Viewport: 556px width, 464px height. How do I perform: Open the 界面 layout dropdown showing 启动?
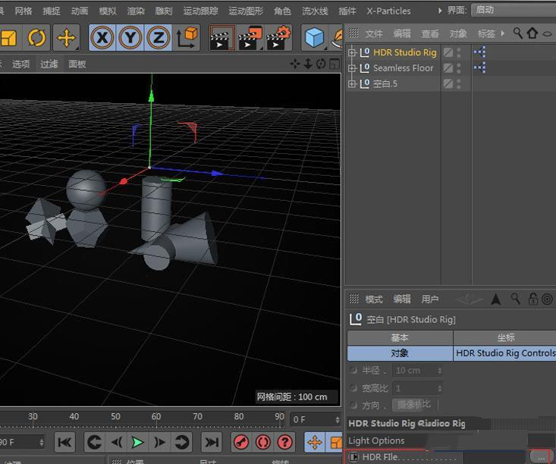pos(514,10)
